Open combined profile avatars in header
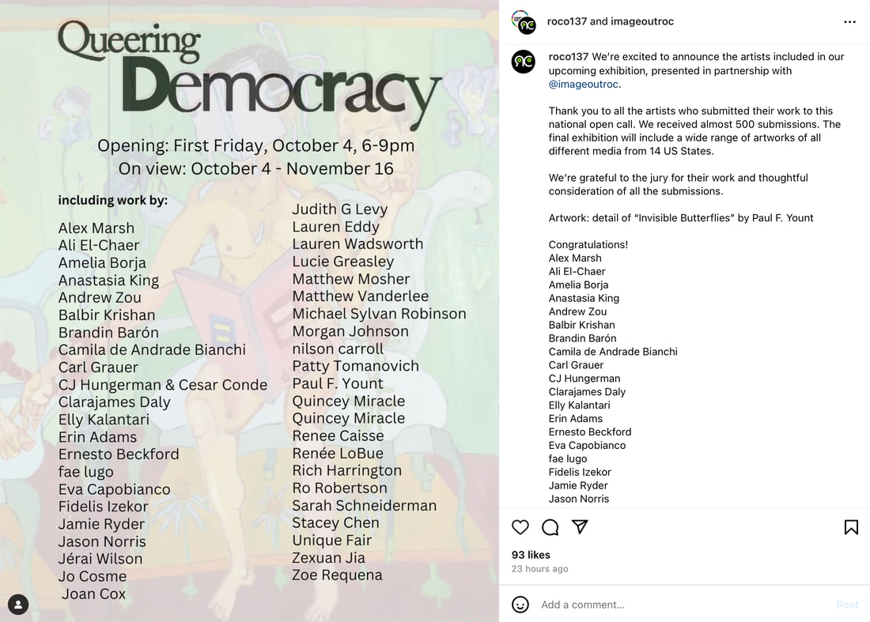 pos(524,22)
